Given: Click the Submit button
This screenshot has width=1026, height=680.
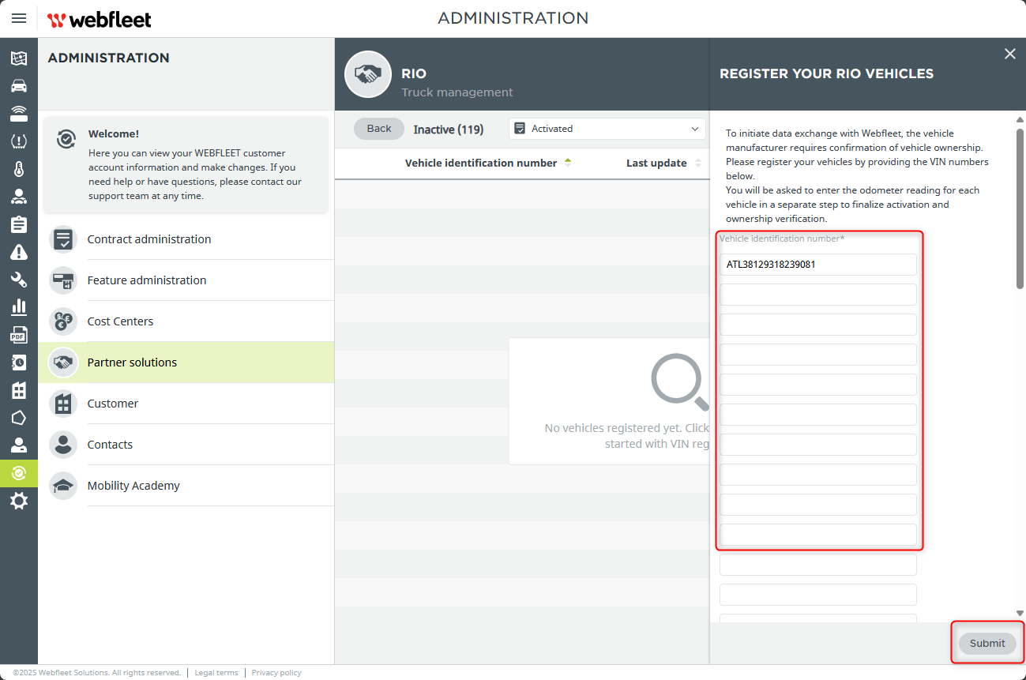Looking at the screenshot, I should [987, 643].
